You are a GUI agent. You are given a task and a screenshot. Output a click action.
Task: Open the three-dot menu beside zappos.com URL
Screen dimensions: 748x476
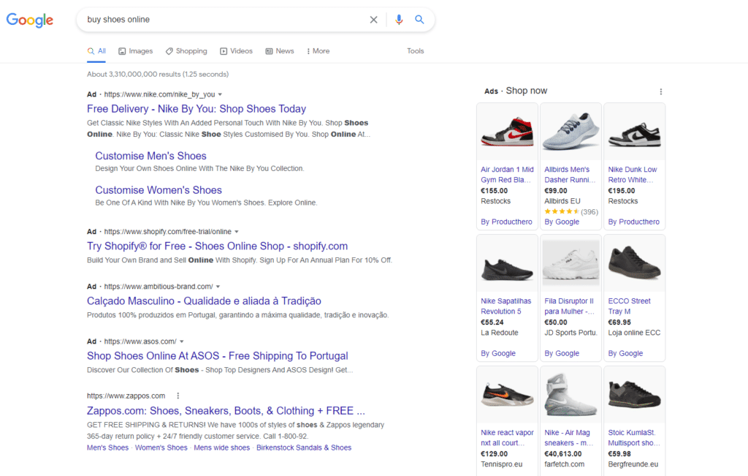(x=178, y=396)
